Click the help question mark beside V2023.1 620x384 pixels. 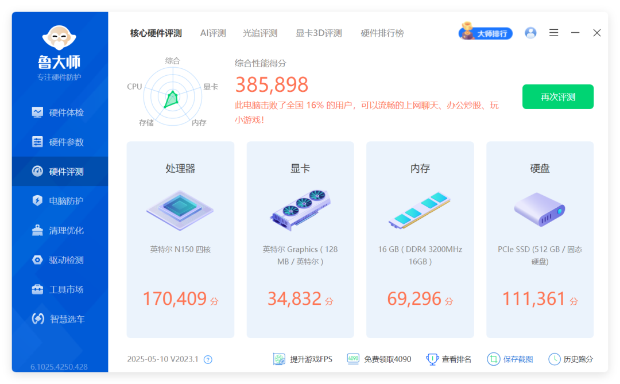pos(208,359)
